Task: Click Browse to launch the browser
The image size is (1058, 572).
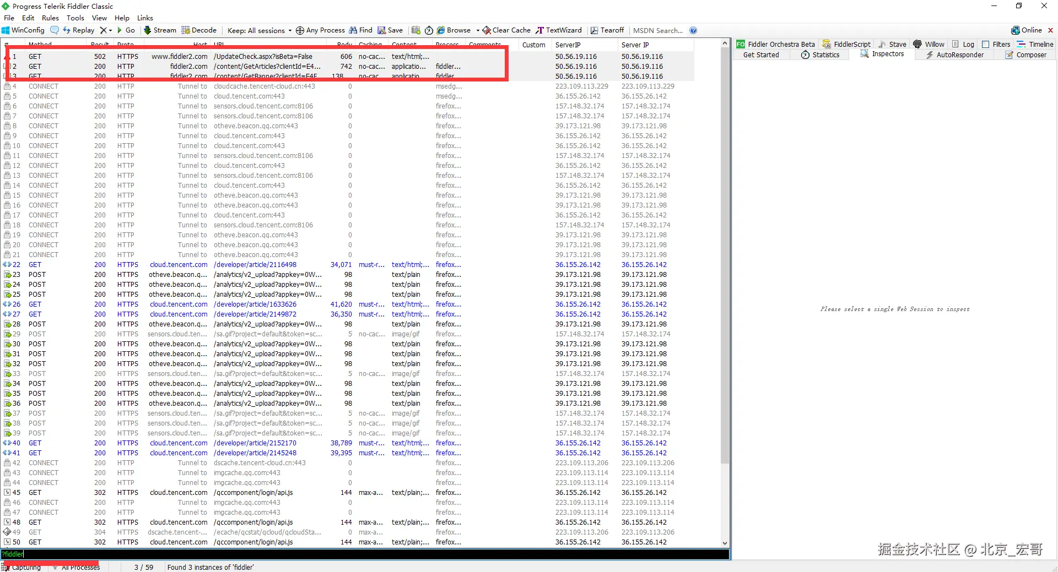Action: coord(454,30)
